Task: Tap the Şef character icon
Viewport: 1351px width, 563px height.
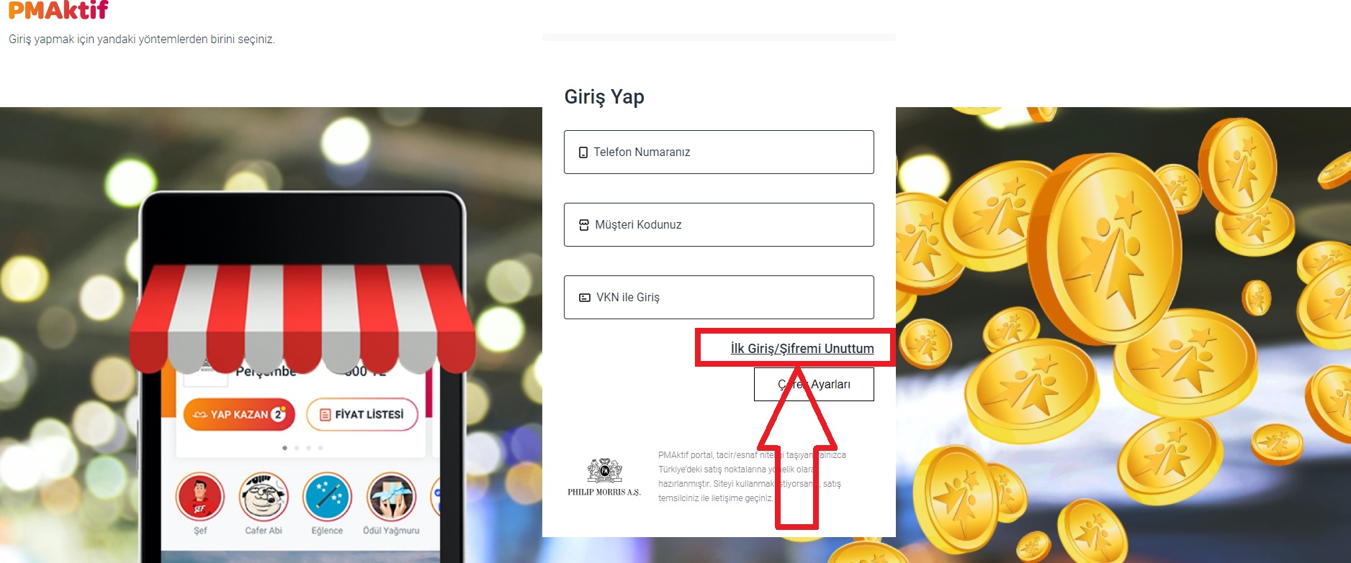Action: pyautogui.click(x=200, y=497)
